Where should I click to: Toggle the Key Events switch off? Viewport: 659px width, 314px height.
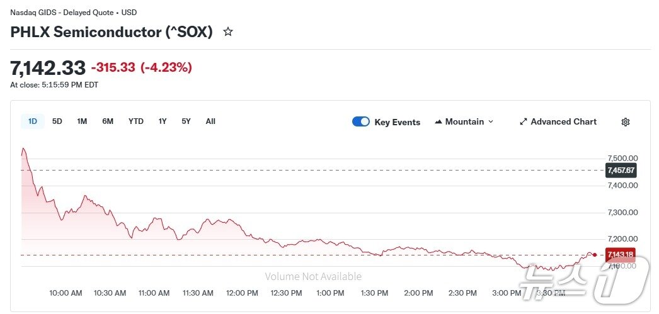coord(361,122)
